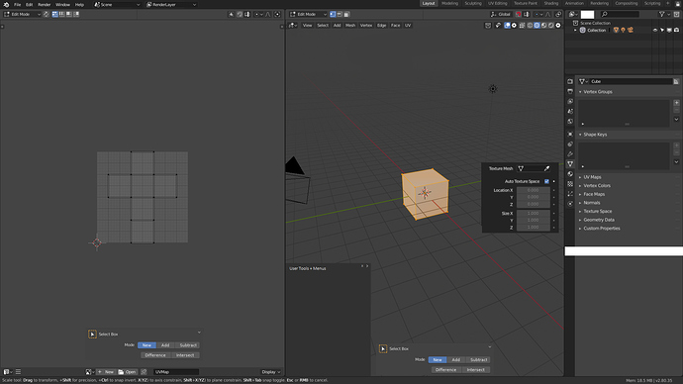Click the Select Box tool icon in UV editor

(92, 334)
